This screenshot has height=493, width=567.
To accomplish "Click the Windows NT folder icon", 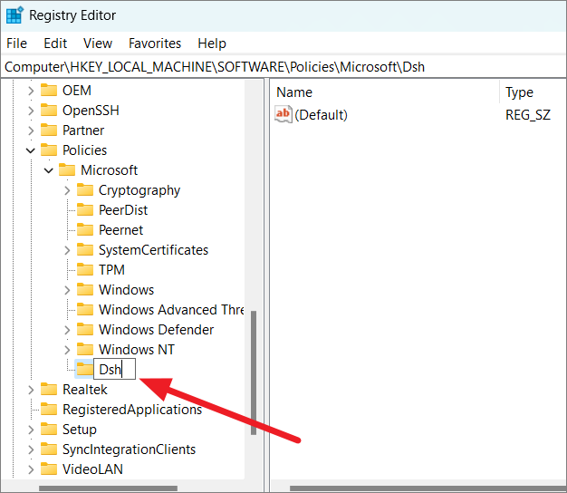I will (x=85, y=349).
